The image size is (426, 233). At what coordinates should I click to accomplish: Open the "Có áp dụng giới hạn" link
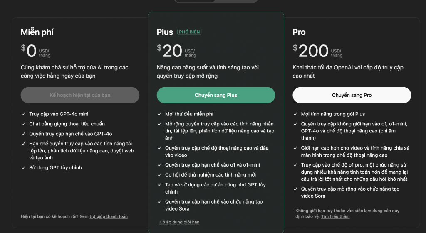(179, 222)
